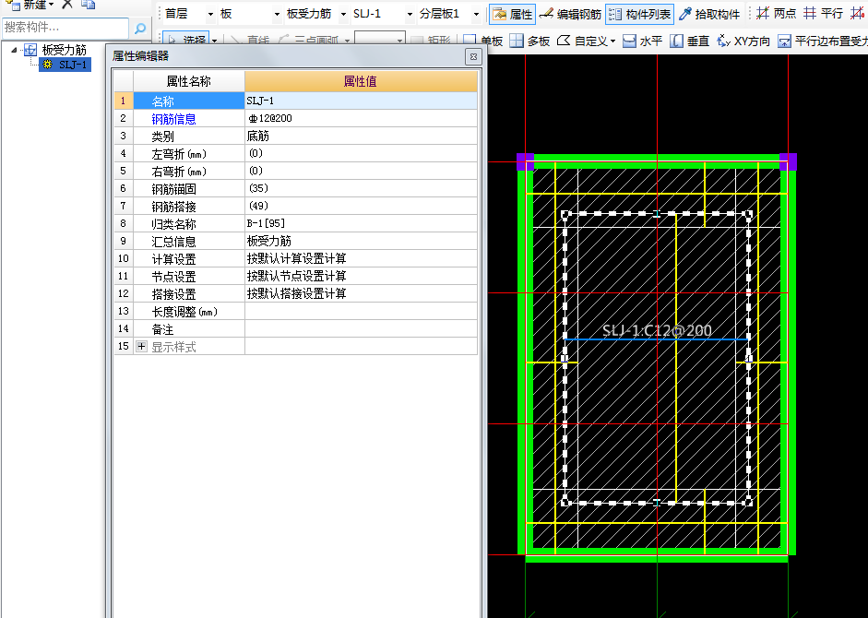Screen dimensions: 868x618
Task: Click the 板受力筋 tree folder icon
Action: [30, 50]
